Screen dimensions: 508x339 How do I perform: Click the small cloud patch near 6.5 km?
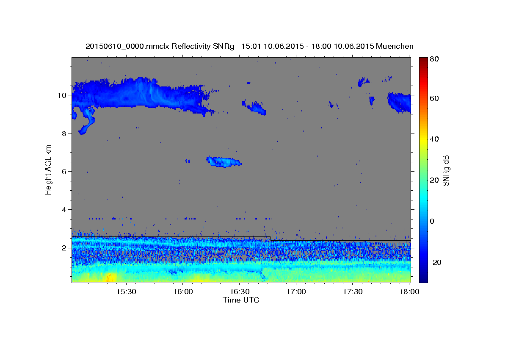pos(224,161)
